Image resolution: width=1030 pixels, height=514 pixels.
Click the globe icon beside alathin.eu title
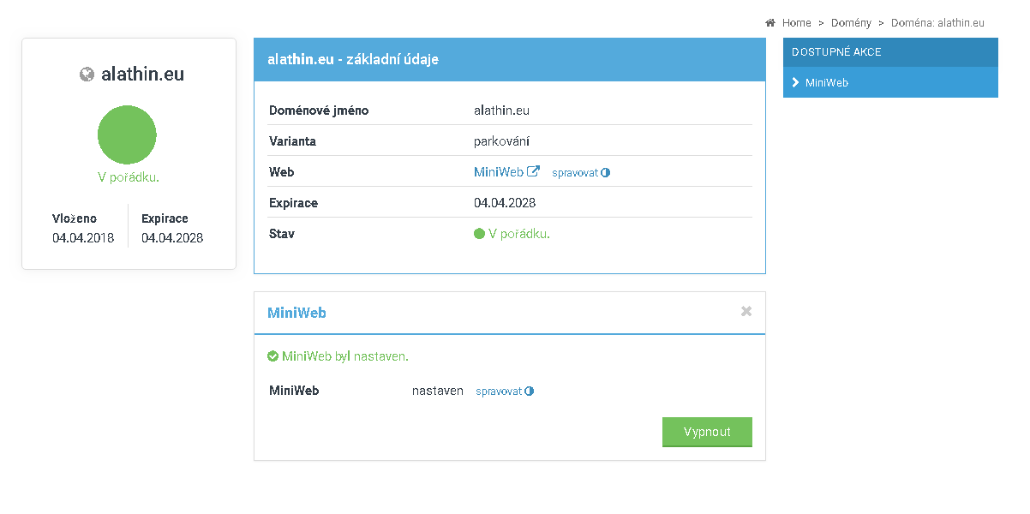(x=87, y=75)
